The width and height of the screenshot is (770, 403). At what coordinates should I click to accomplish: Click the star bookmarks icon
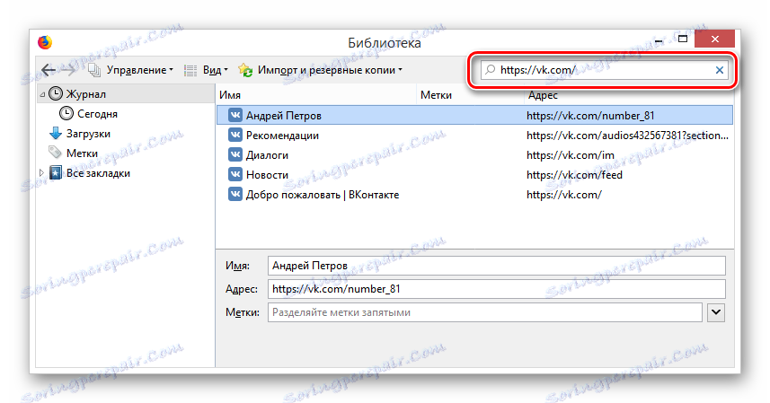(x=56, y=172)
